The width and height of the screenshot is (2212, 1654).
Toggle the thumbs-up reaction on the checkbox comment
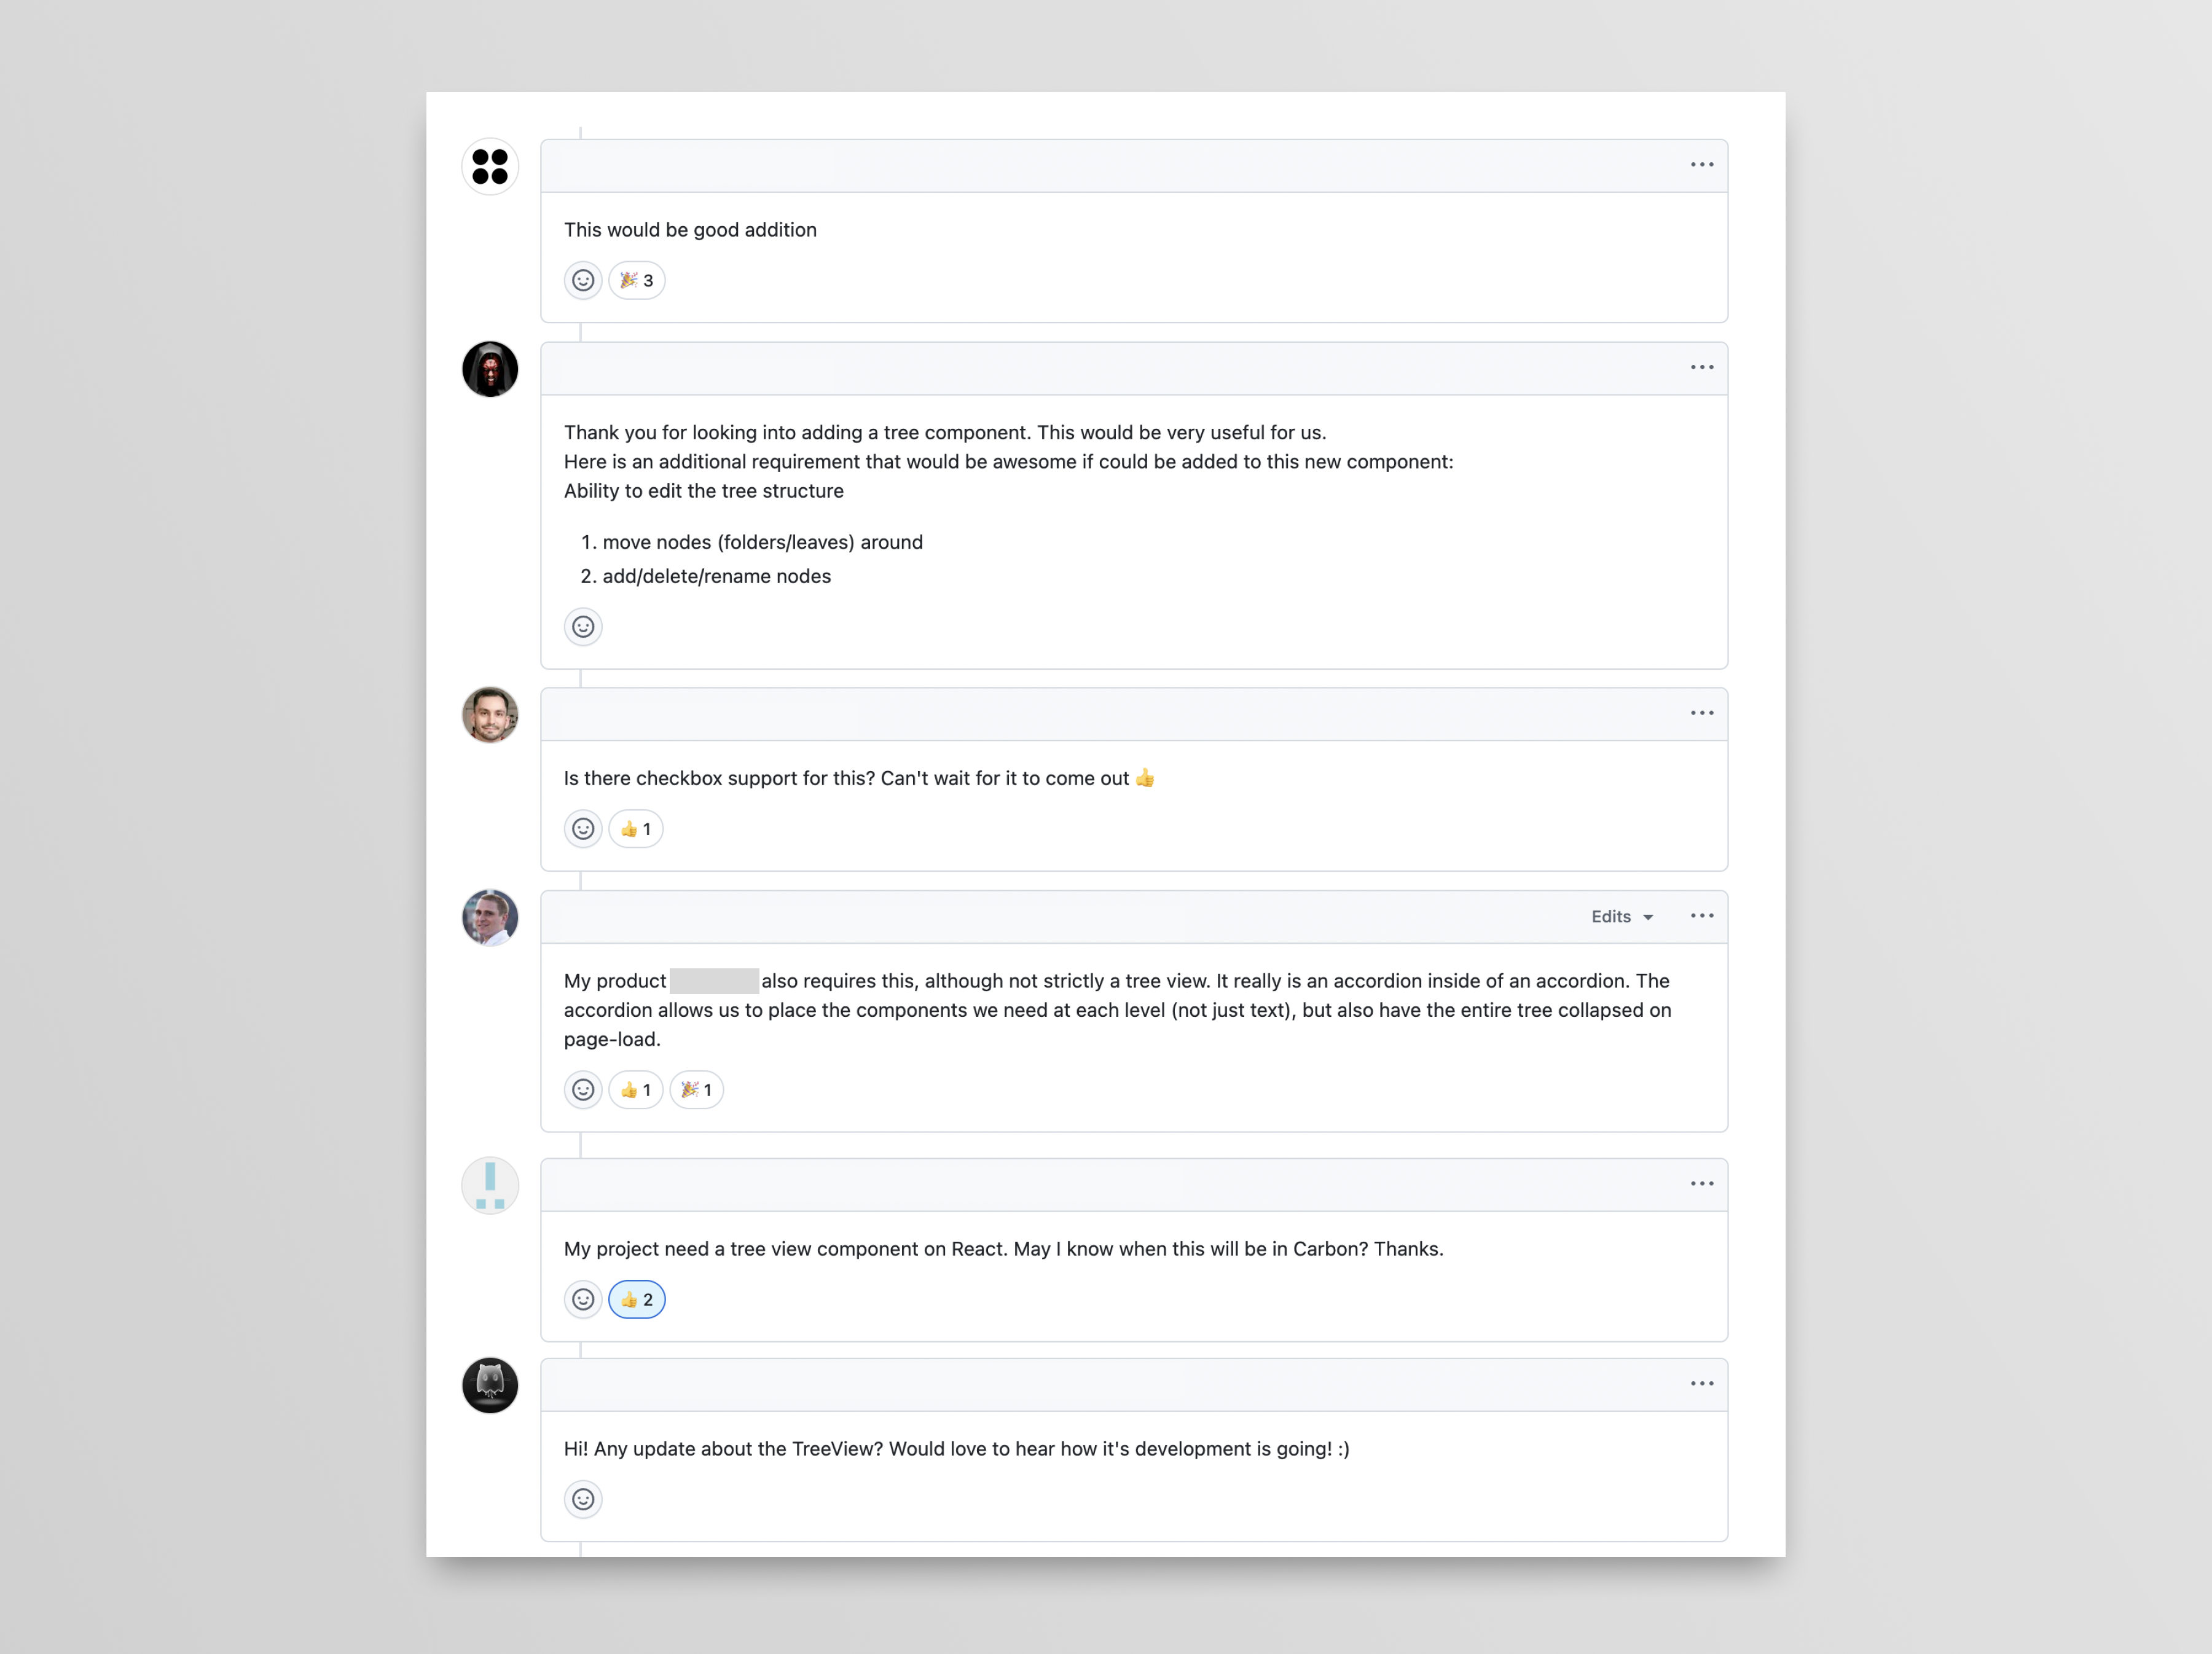click(635, 828)
